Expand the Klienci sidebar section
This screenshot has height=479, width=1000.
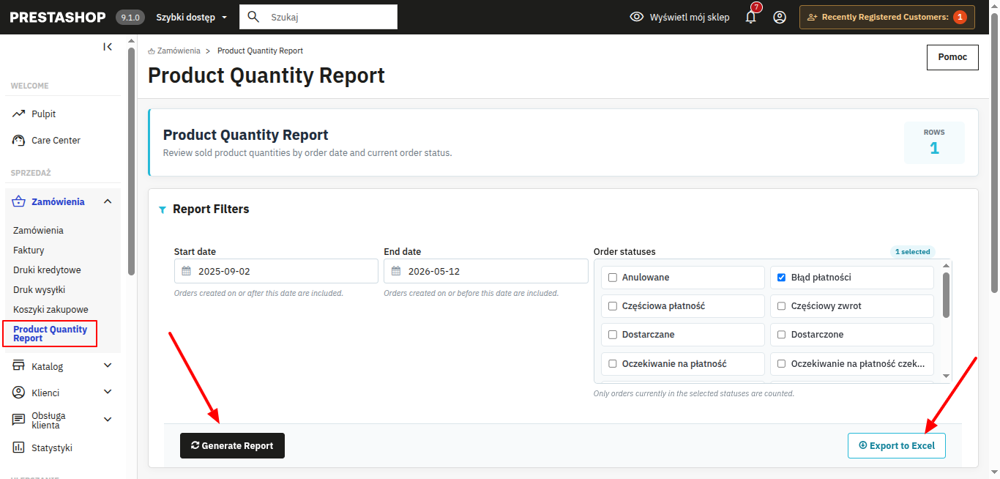[108, 392]
